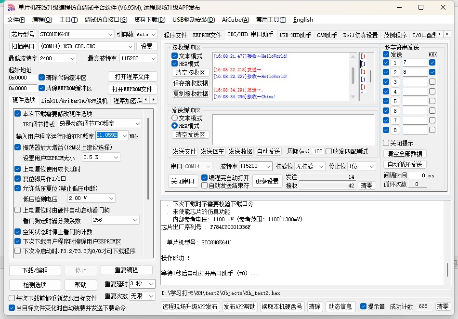Open the 校验位 无校验 dropdown

coord(309,166)
